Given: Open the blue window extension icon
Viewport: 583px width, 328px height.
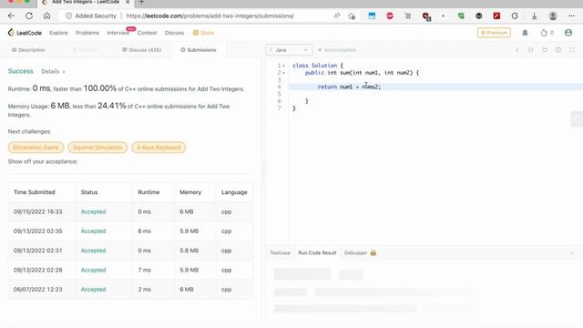Looking at the screenshot, I should [x=372, y=16].
